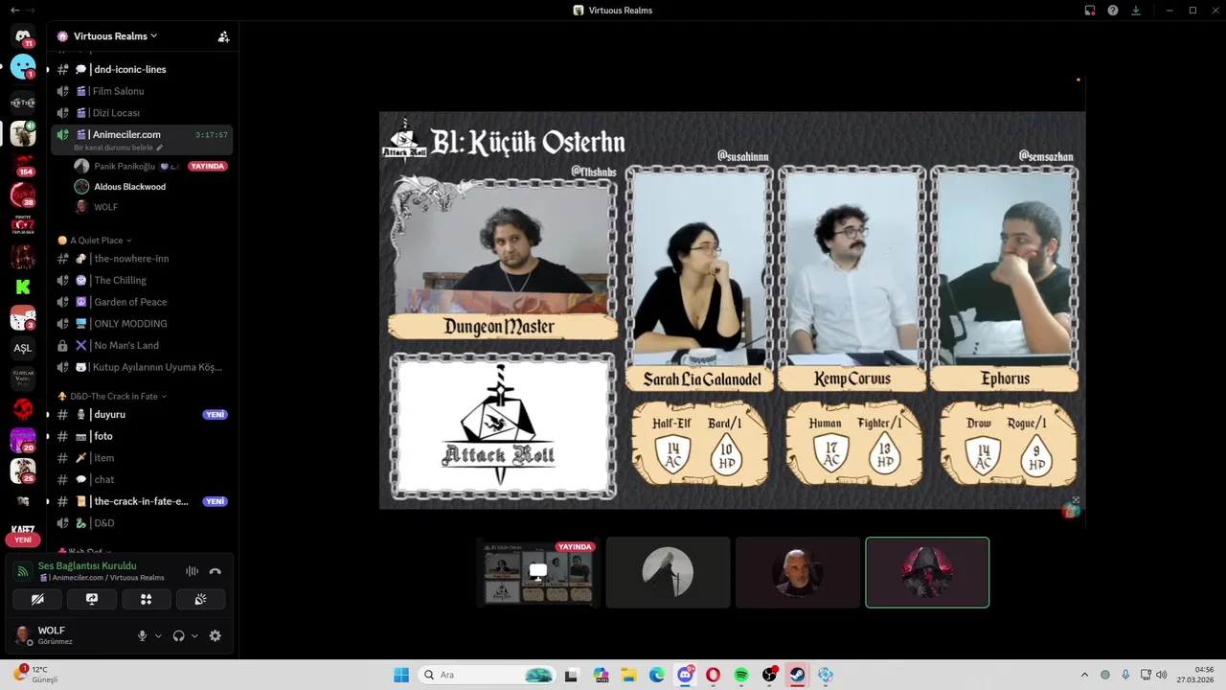Select the YAYINDA stream thumbnail tile

click(x=538, y=572)
